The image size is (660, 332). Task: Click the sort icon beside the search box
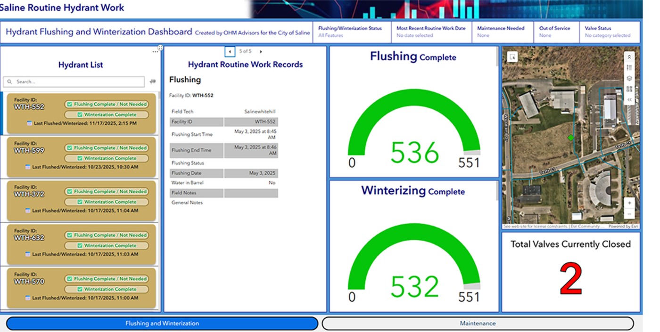point(152,81)
